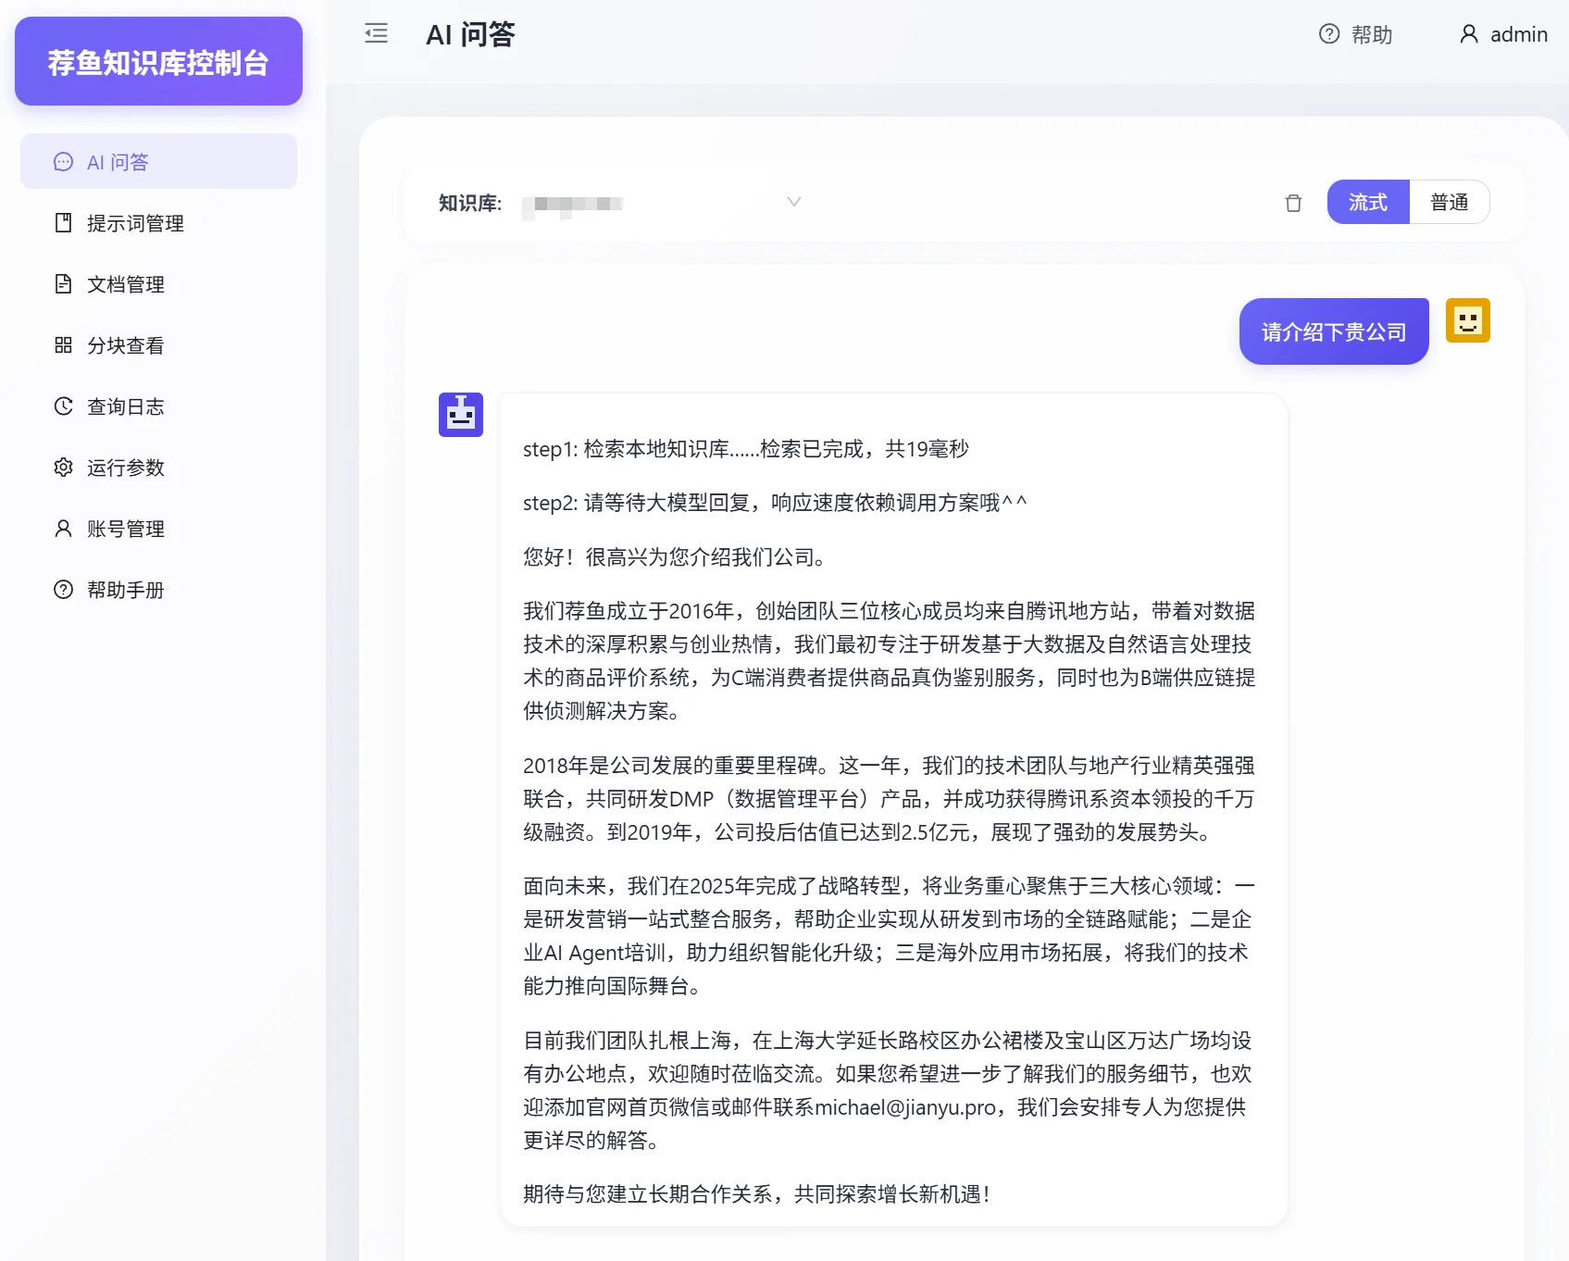Viewport: 1569px width, 1261px height.
Task: Click the admin account button
Action: pyautogui.click(x=1501, y=34)
